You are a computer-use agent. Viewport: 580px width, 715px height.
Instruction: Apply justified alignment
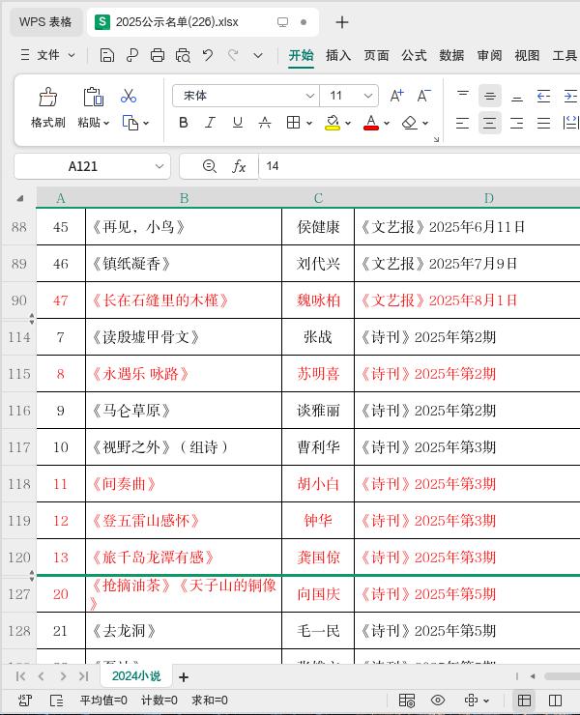tap(543, 123)
